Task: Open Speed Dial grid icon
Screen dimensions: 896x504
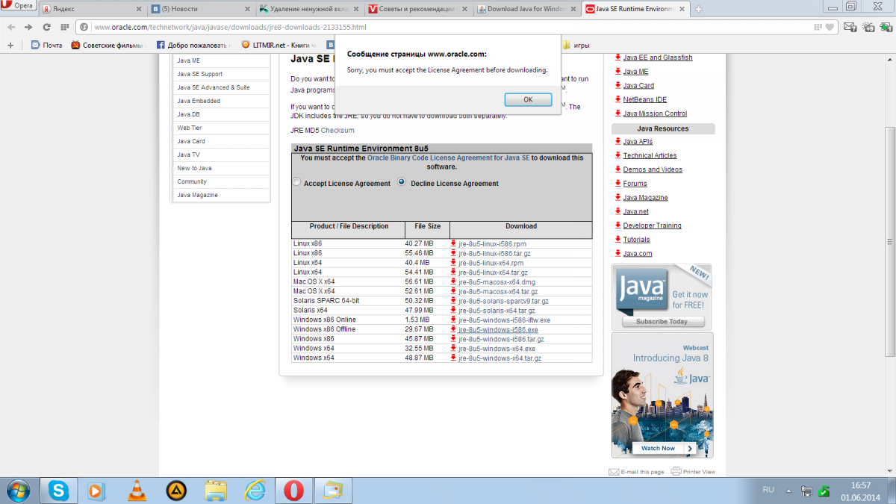Action: pos(64,27)
